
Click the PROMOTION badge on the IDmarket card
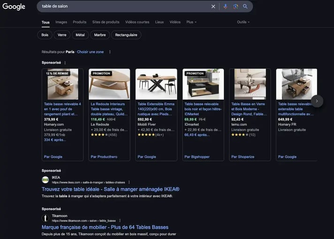click(195, 73)
